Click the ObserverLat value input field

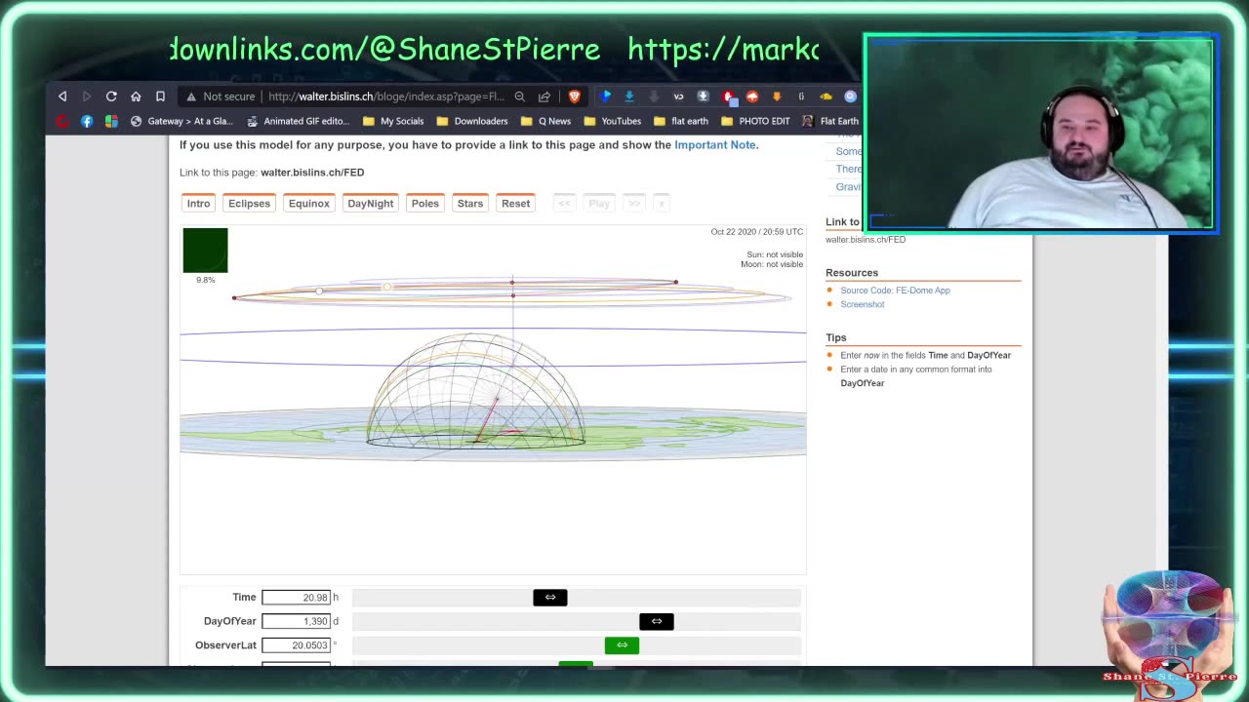click(x=296, y=645)
